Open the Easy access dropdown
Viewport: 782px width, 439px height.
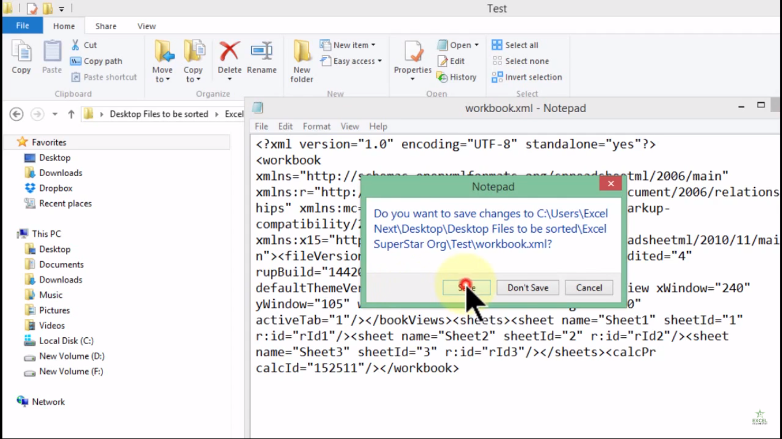coord(350,61)
